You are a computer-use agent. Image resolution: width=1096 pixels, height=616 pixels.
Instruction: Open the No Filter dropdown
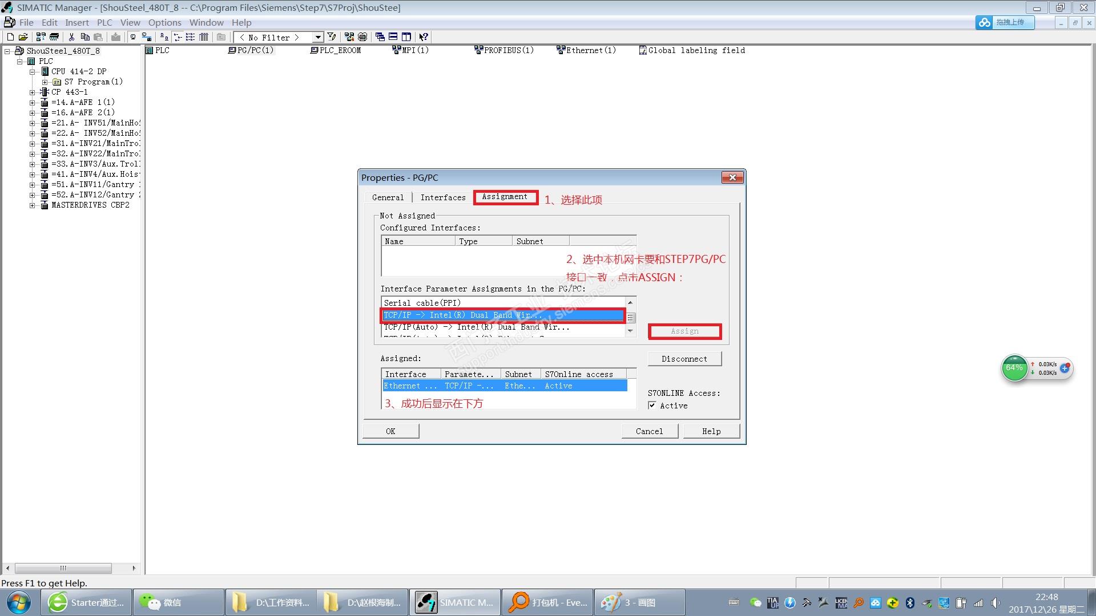[x=318, y=37]
